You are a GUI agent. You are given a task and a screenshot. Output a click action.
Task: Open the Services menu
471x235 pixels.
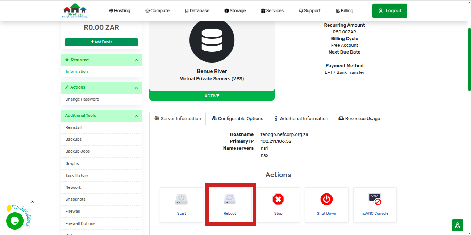click(272, 11)
